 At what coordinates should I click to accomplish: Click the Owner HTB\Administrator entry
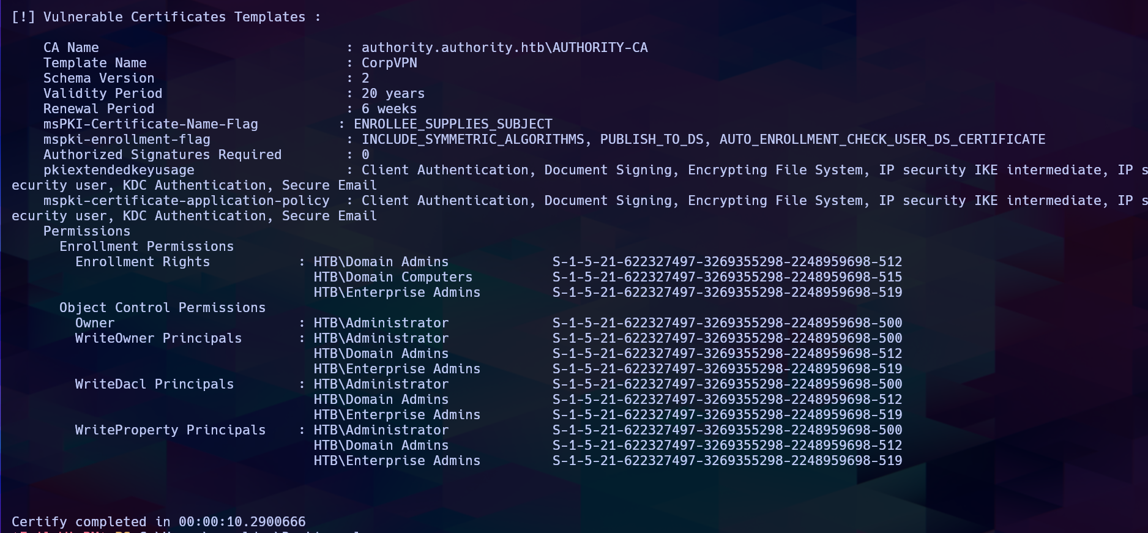pyautogui.click(x=381, y=323)
